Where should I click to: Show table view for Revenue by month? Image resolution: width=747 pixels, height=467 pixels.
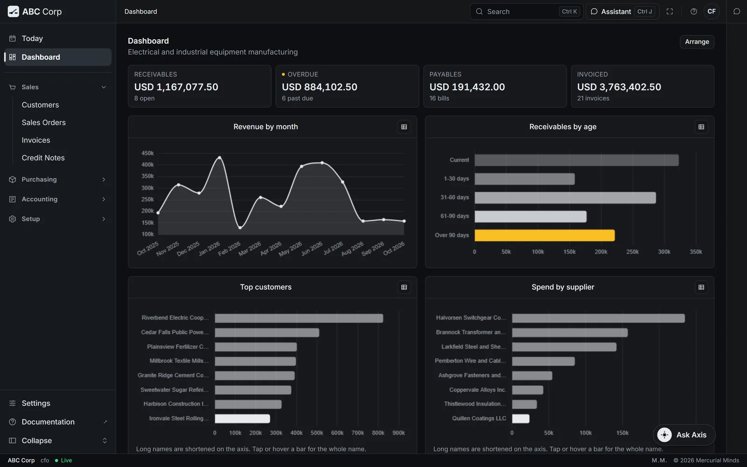(404, 127)
